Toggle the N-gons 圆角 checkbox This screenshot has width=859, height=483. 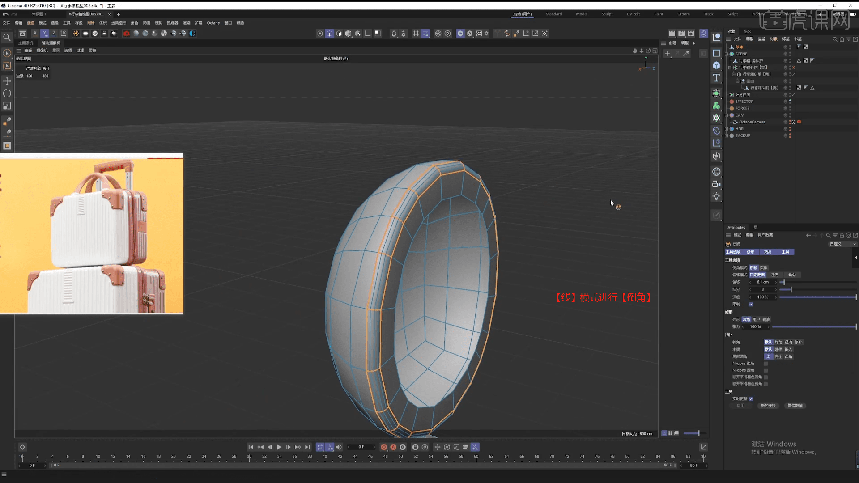point(765,370)
